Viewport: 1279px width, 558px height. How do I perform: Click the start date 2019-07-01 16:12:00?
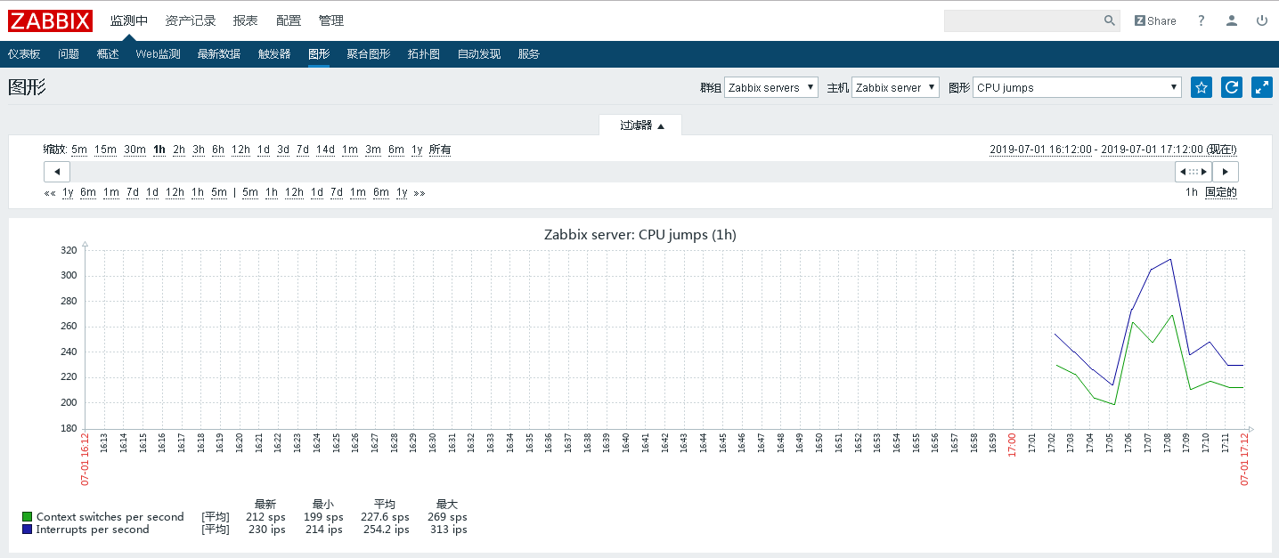(x=1040, y=150)
